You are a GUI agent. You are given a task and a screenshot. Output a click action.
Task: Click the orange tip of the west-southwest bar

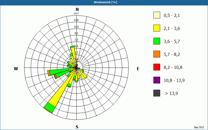coord(49,73)
